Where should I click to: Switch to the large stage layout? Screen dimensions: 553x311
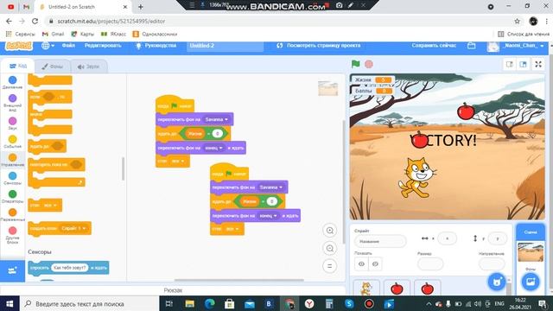(x=523, y=64)
